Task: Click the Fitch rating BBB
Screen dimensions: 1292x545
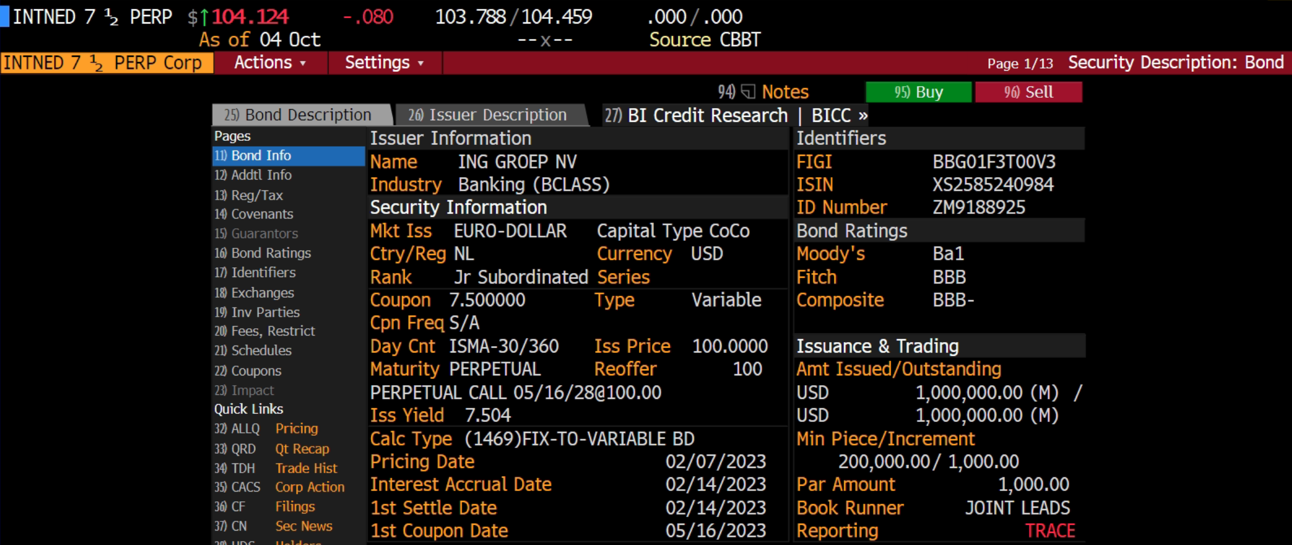Action: click(x=949, y=277)
